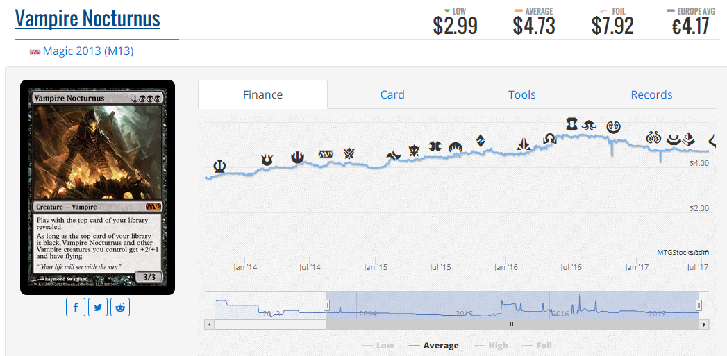Image resolution: width=727 pixels, height=356 pixels.
Task: Enable the High price series in legend
Action: 491,345
